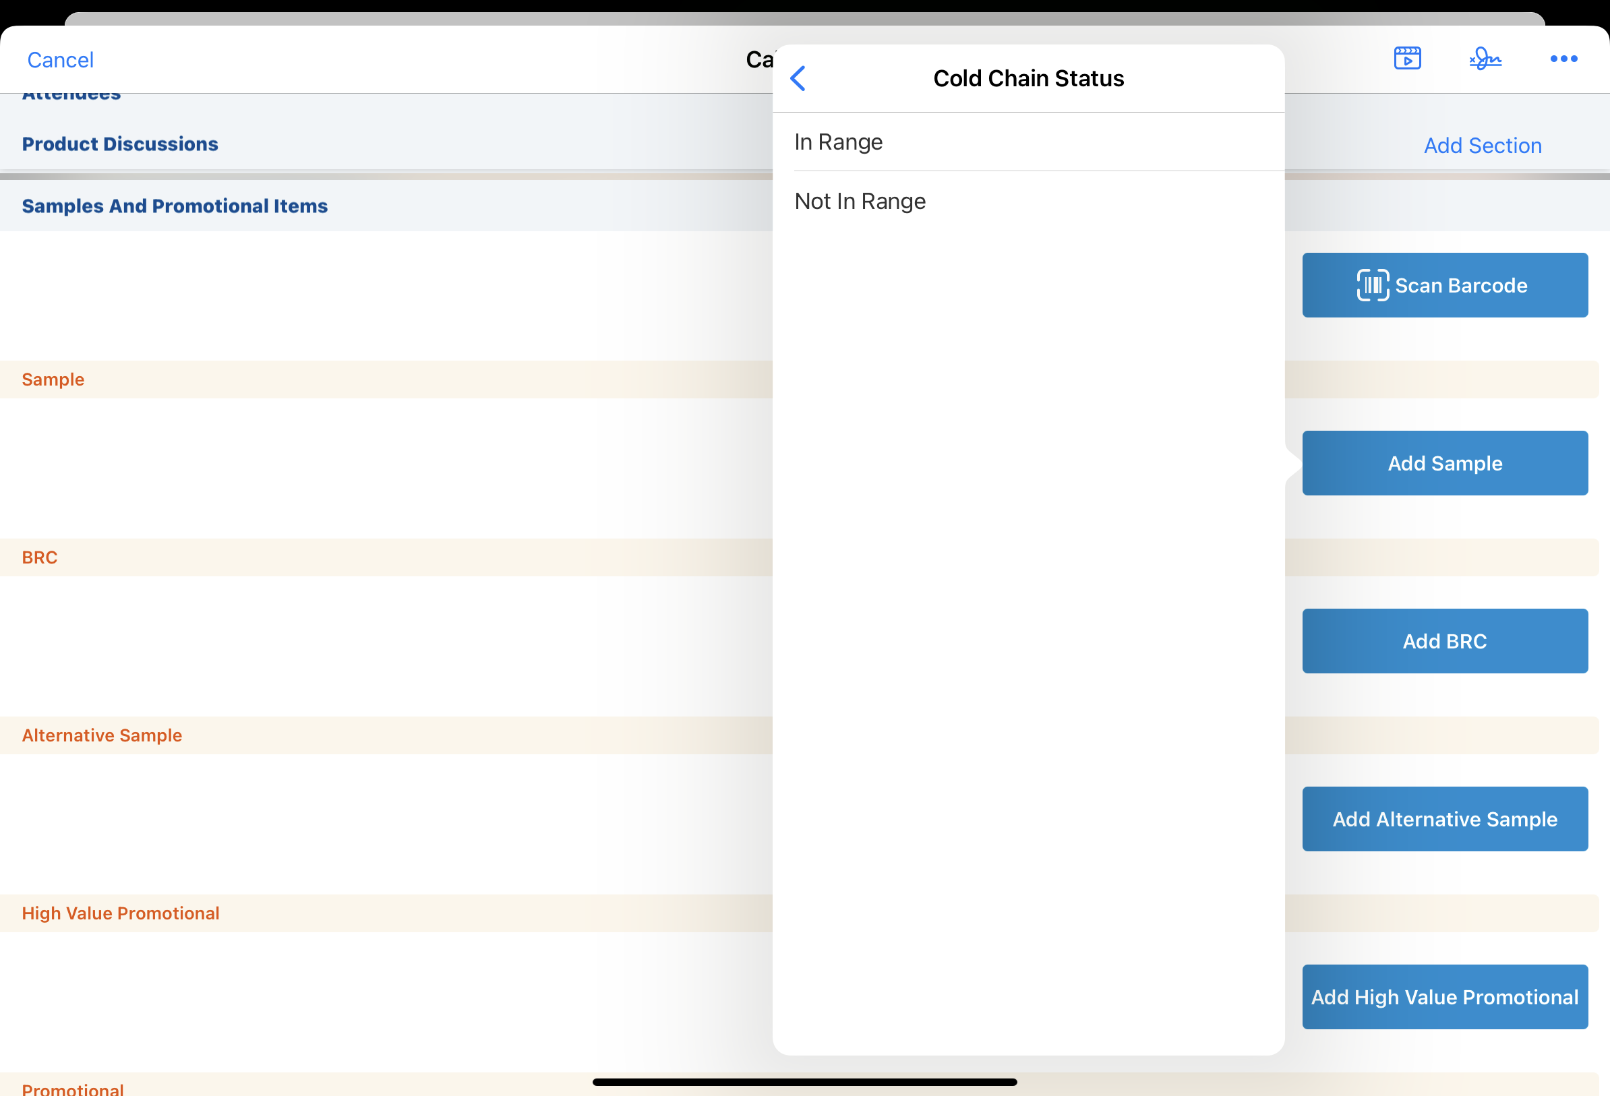Tap the barcode icon on Scan Barcode
Viewport: 1610px width, 1096px height.
click(1373, 285)
